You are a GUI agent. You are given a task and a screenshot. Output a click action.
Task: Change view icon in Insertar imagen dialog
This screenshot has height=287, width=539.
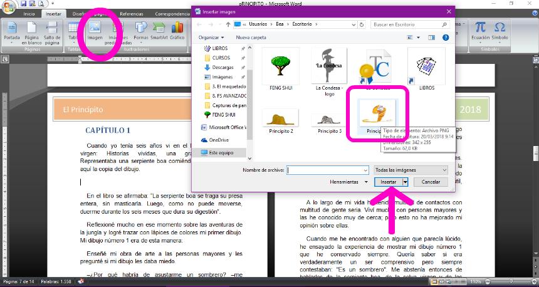[x=410, y=38]
